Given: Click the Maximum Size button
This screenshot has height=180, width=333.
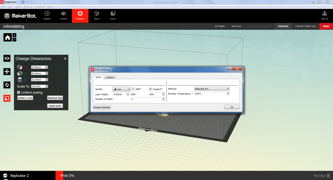Looking at the screenshot, I should 55,98.
